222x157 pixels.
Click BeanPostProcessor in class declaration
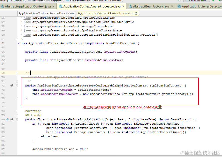121,43
